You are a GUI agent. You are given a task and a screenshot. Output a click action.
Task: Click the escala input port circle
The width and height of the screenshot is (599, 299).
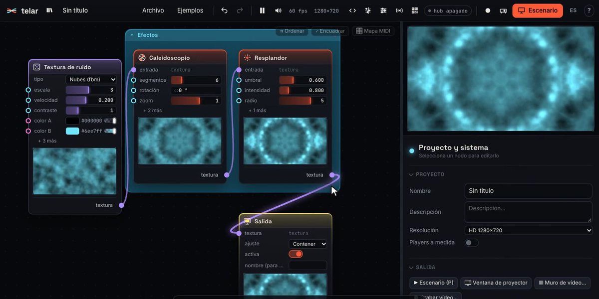coord(28,90)
